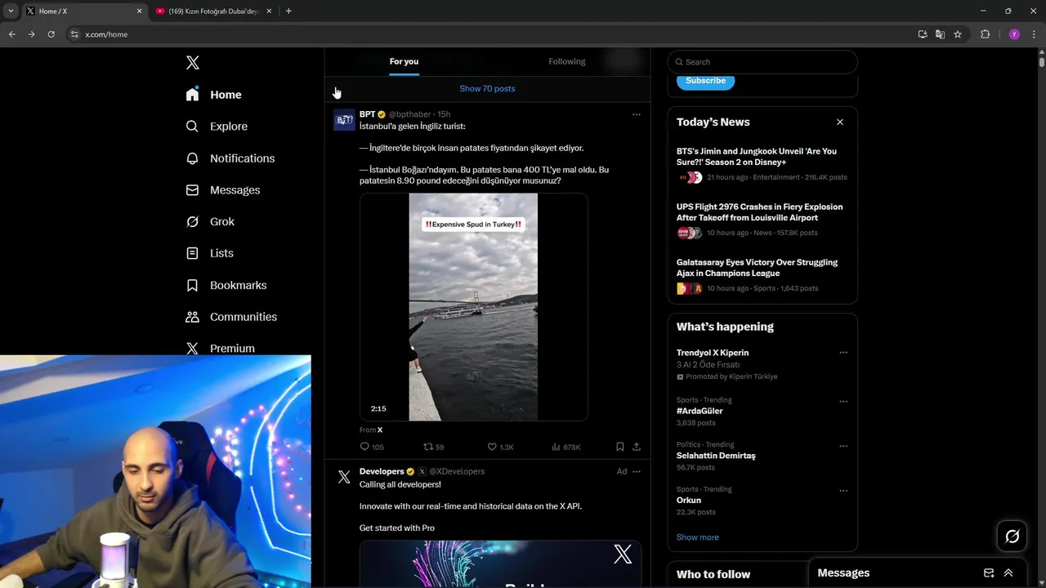Go back in browser

[x=11, y=34]
